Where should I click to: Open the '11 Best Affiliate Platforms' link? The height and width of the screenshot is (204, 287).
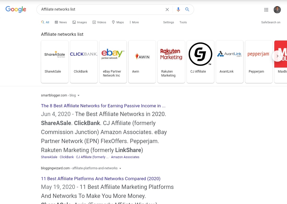(100, 179)
